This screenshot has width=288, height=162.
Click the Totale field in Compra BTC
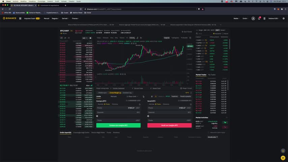118,120
